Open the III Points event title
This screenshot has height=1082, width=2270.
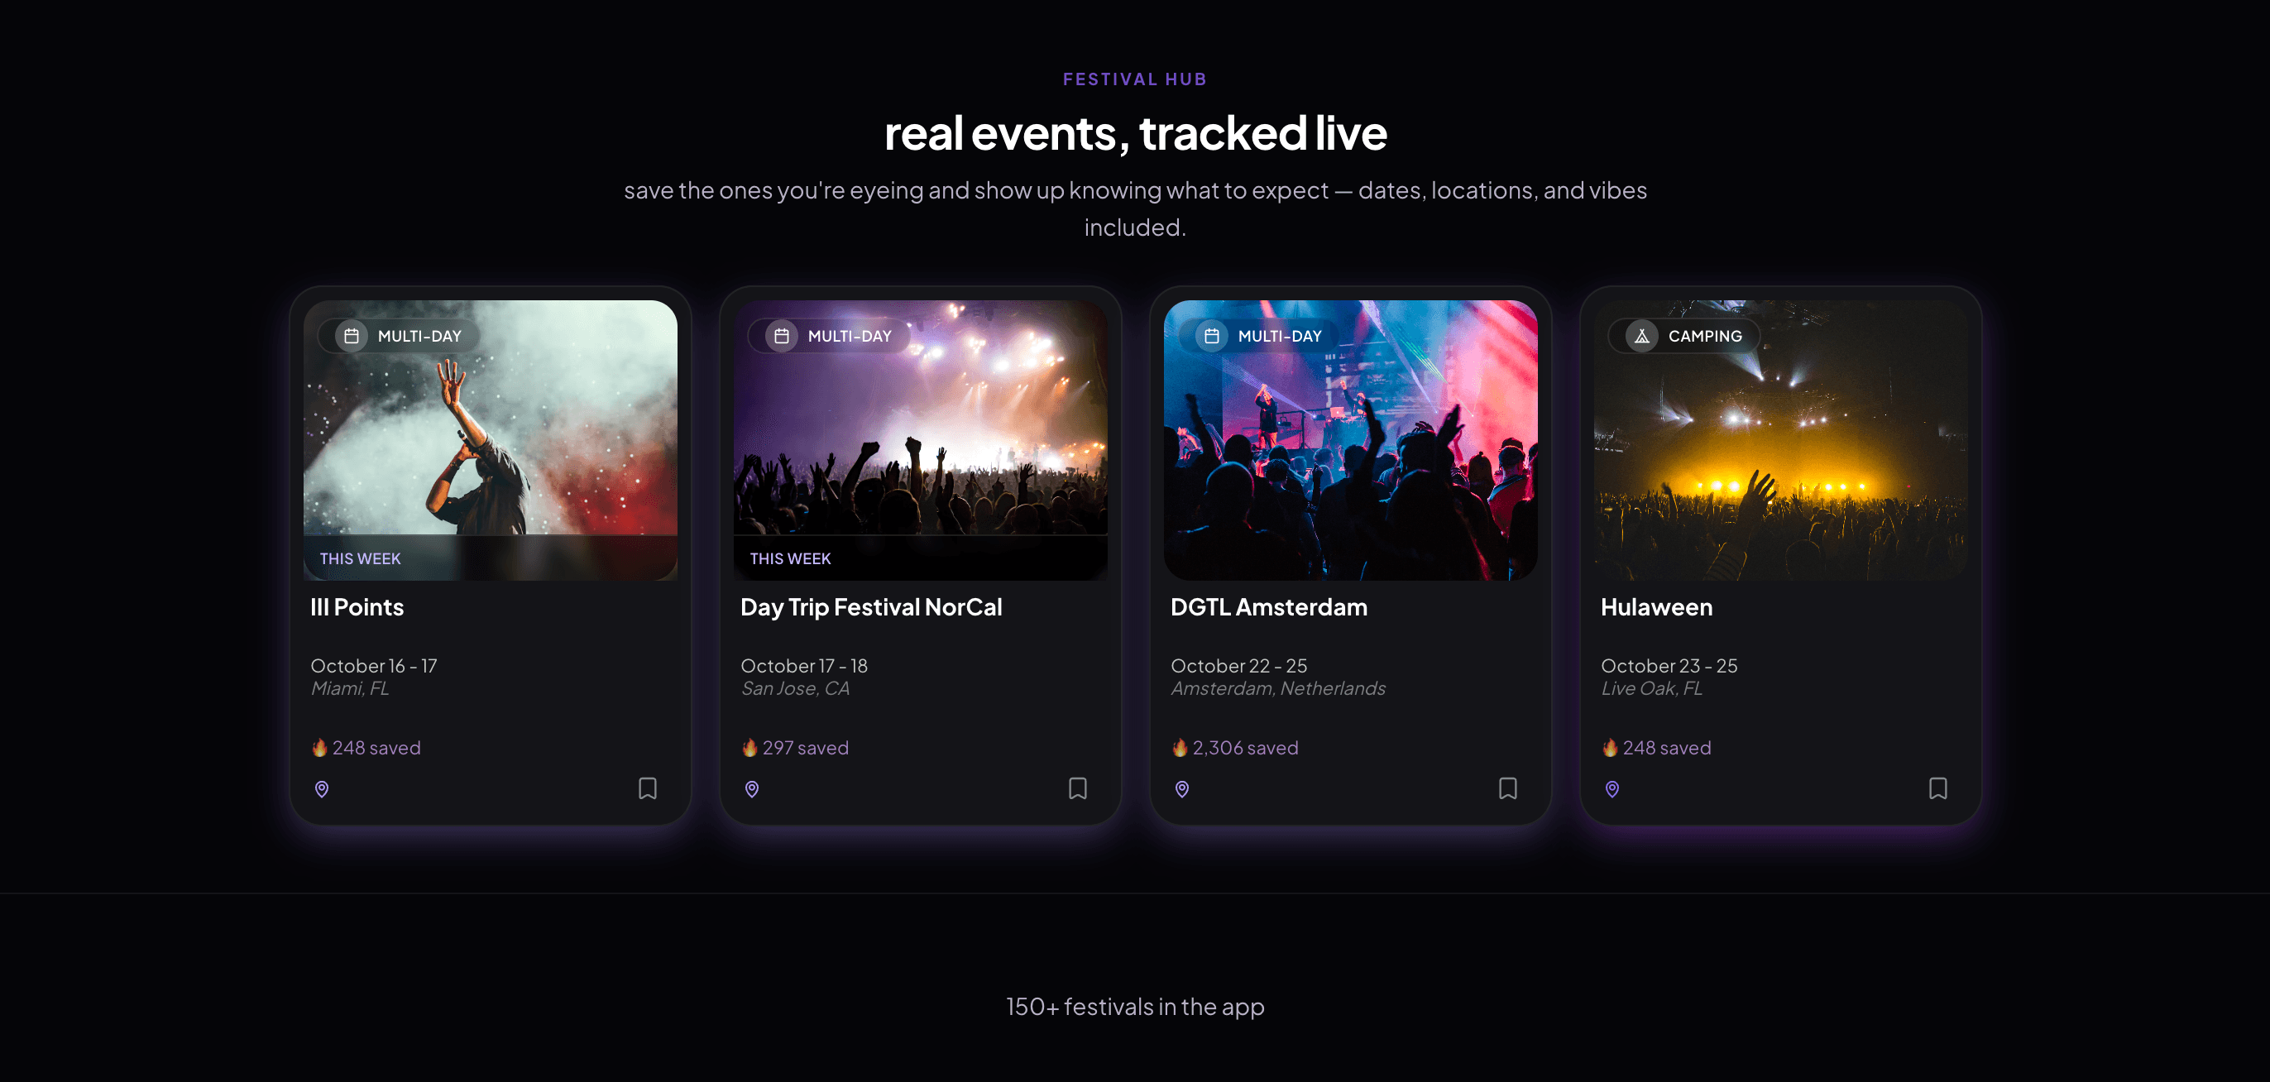pyautogui.click(x=357, y=607)
